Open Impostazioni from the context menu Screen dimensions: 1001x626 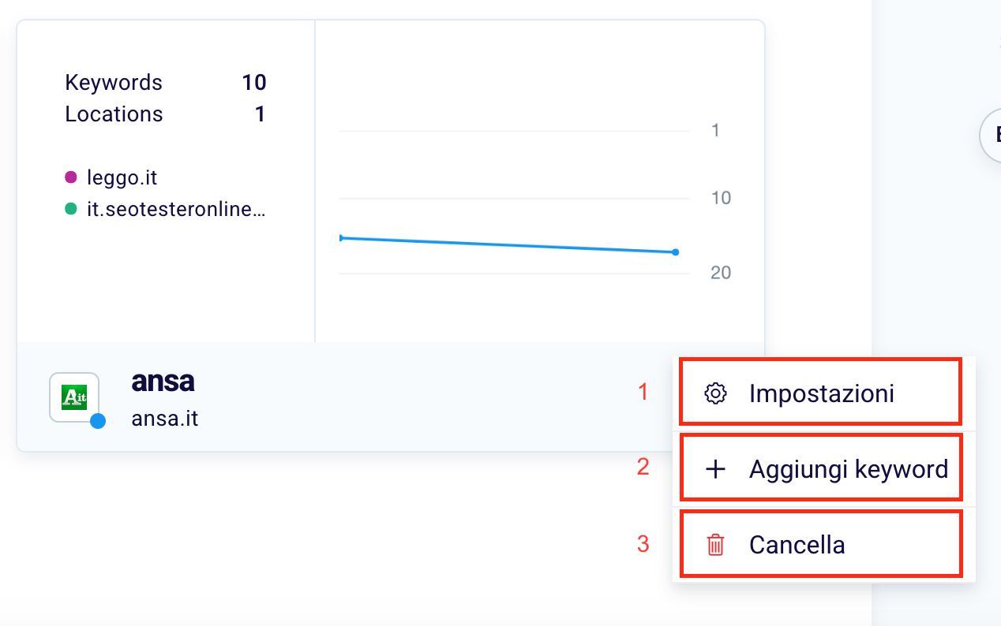pos(821,393)
